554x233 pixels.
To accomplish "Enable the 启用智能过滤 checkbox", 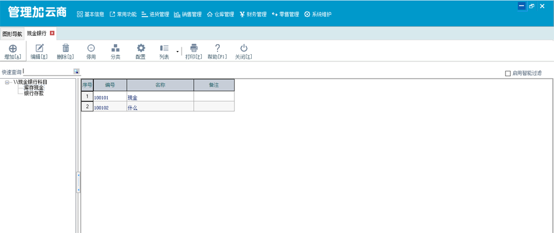I will tap(508, 73).
